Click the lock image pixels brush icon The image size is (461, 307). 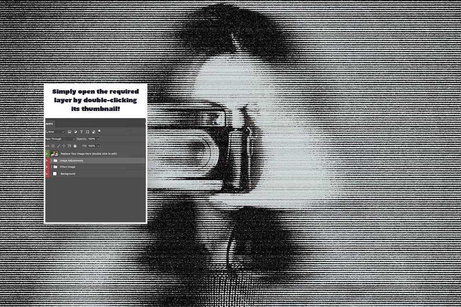click(59, 146)
